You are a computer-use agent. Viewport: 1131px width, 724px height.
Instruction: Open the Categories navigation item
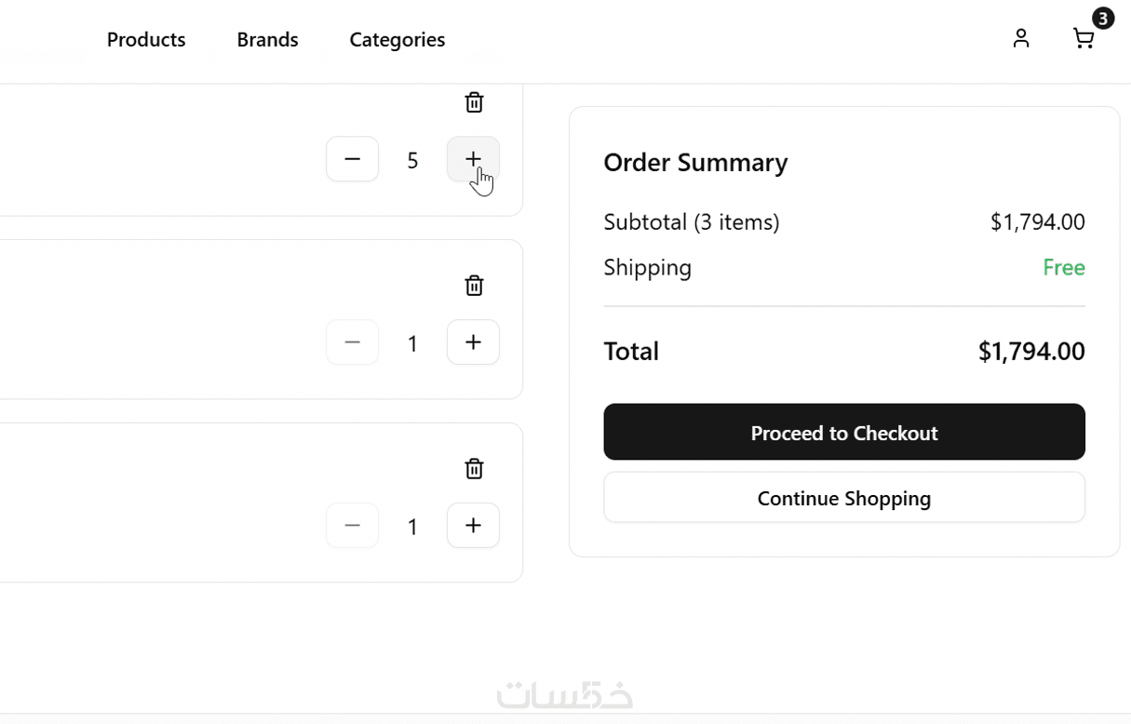(397, 39)
